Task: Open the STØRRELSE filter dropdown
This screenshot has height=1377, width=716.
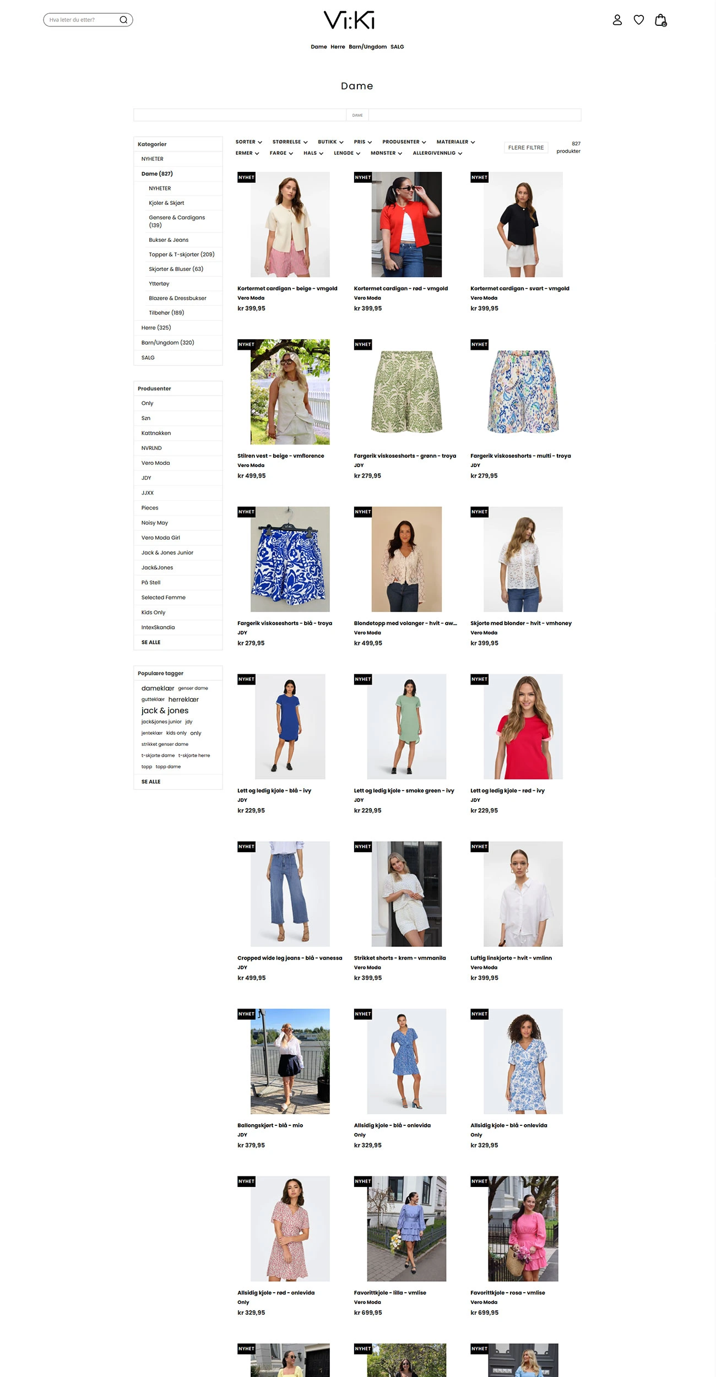Action: (x=290, y=142)
